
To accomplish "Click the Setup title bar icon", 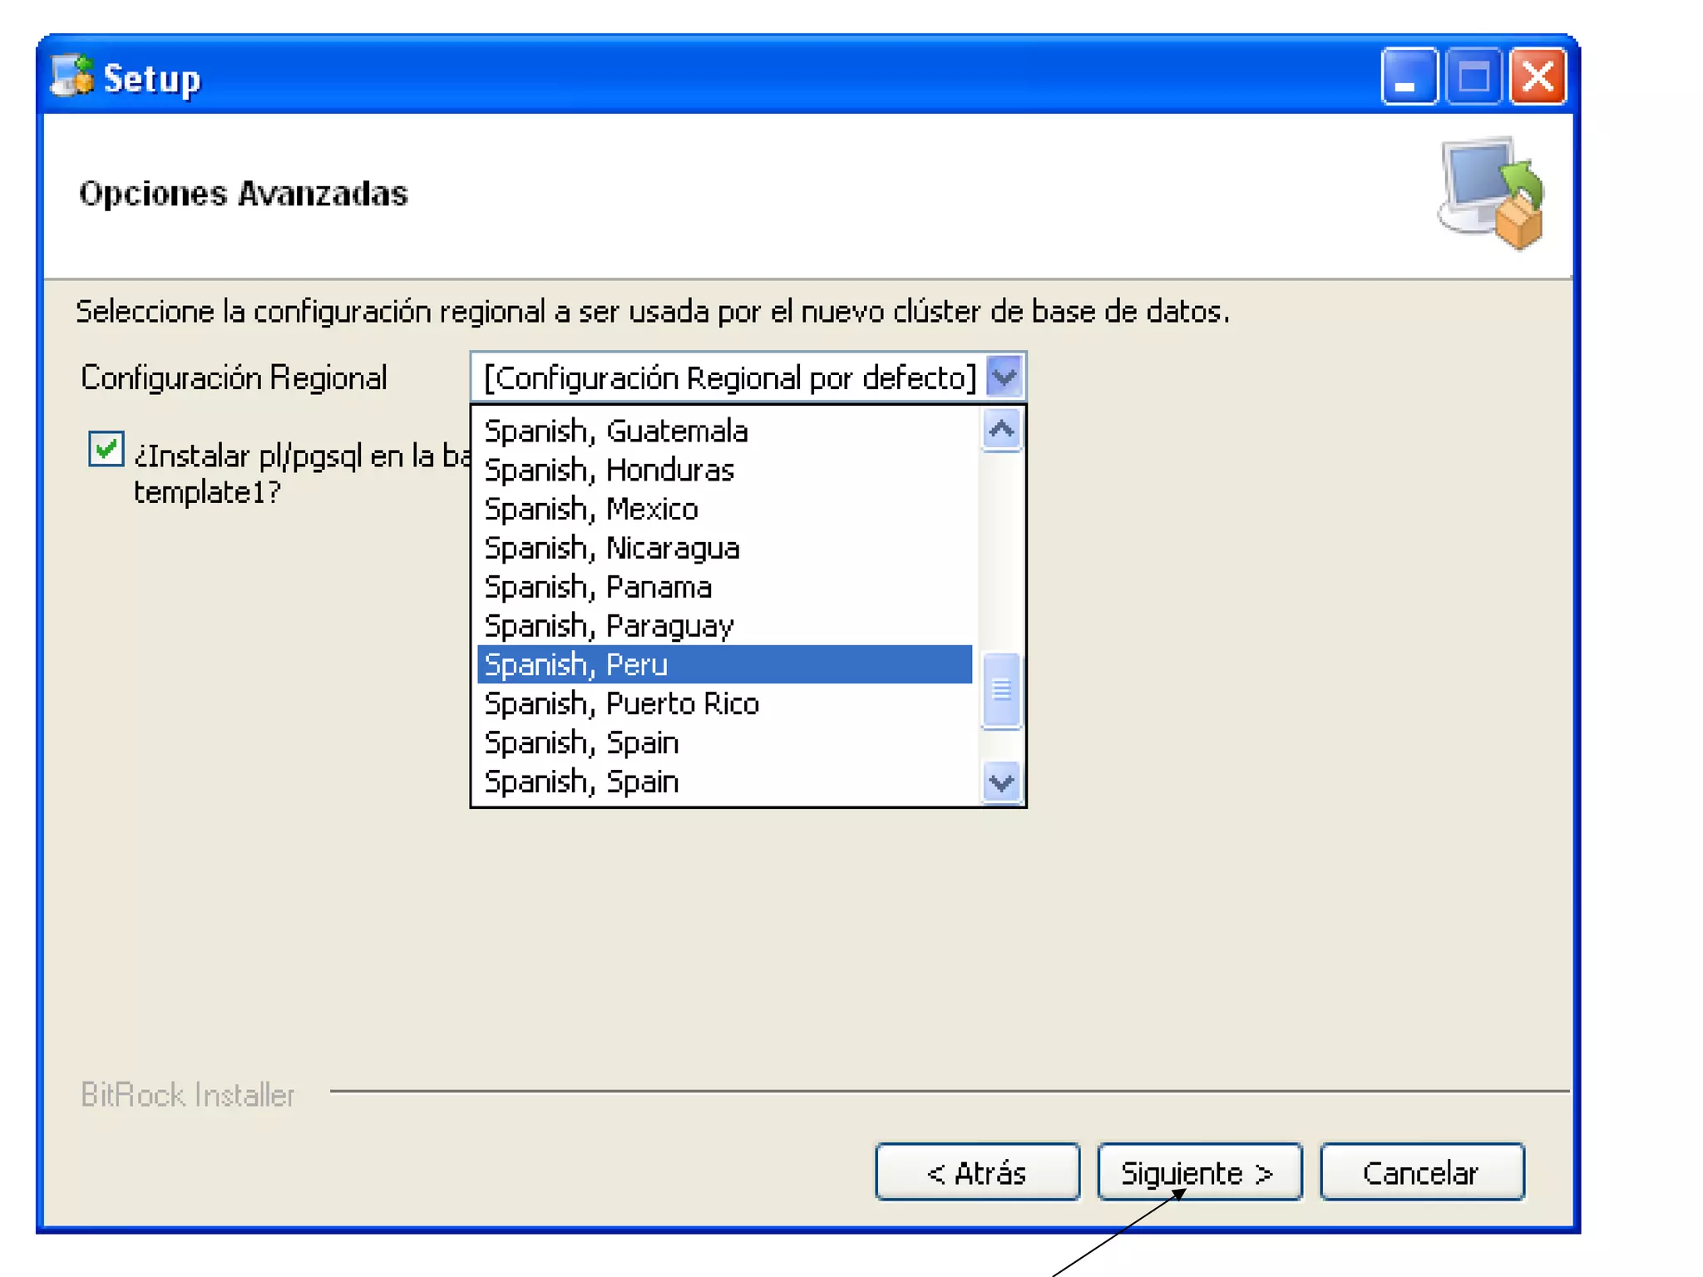I will tap(72, 76).
